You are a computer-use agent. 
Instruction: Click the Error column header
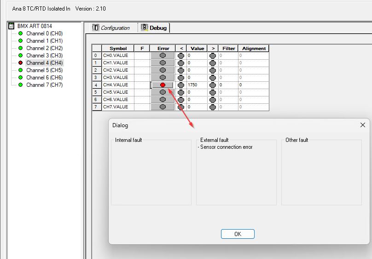pyautogui.click(x=163, y=48)
